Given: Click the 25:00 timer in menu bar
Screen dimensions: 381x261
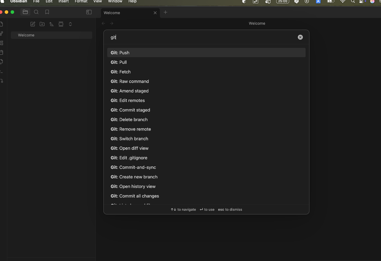Looking at the screenshot, I should (x=282, y=1).
